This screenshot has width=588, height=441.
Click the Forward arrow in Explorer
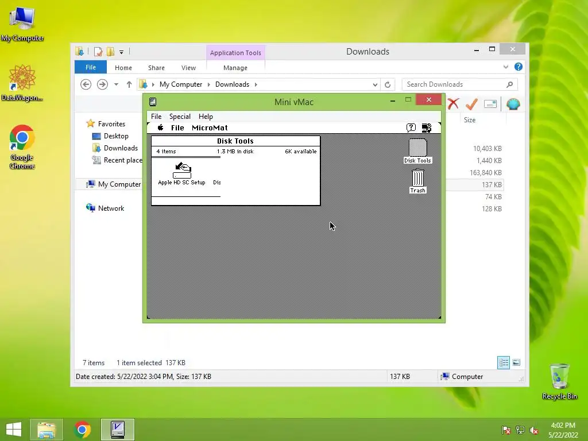(x=102, y=84)
